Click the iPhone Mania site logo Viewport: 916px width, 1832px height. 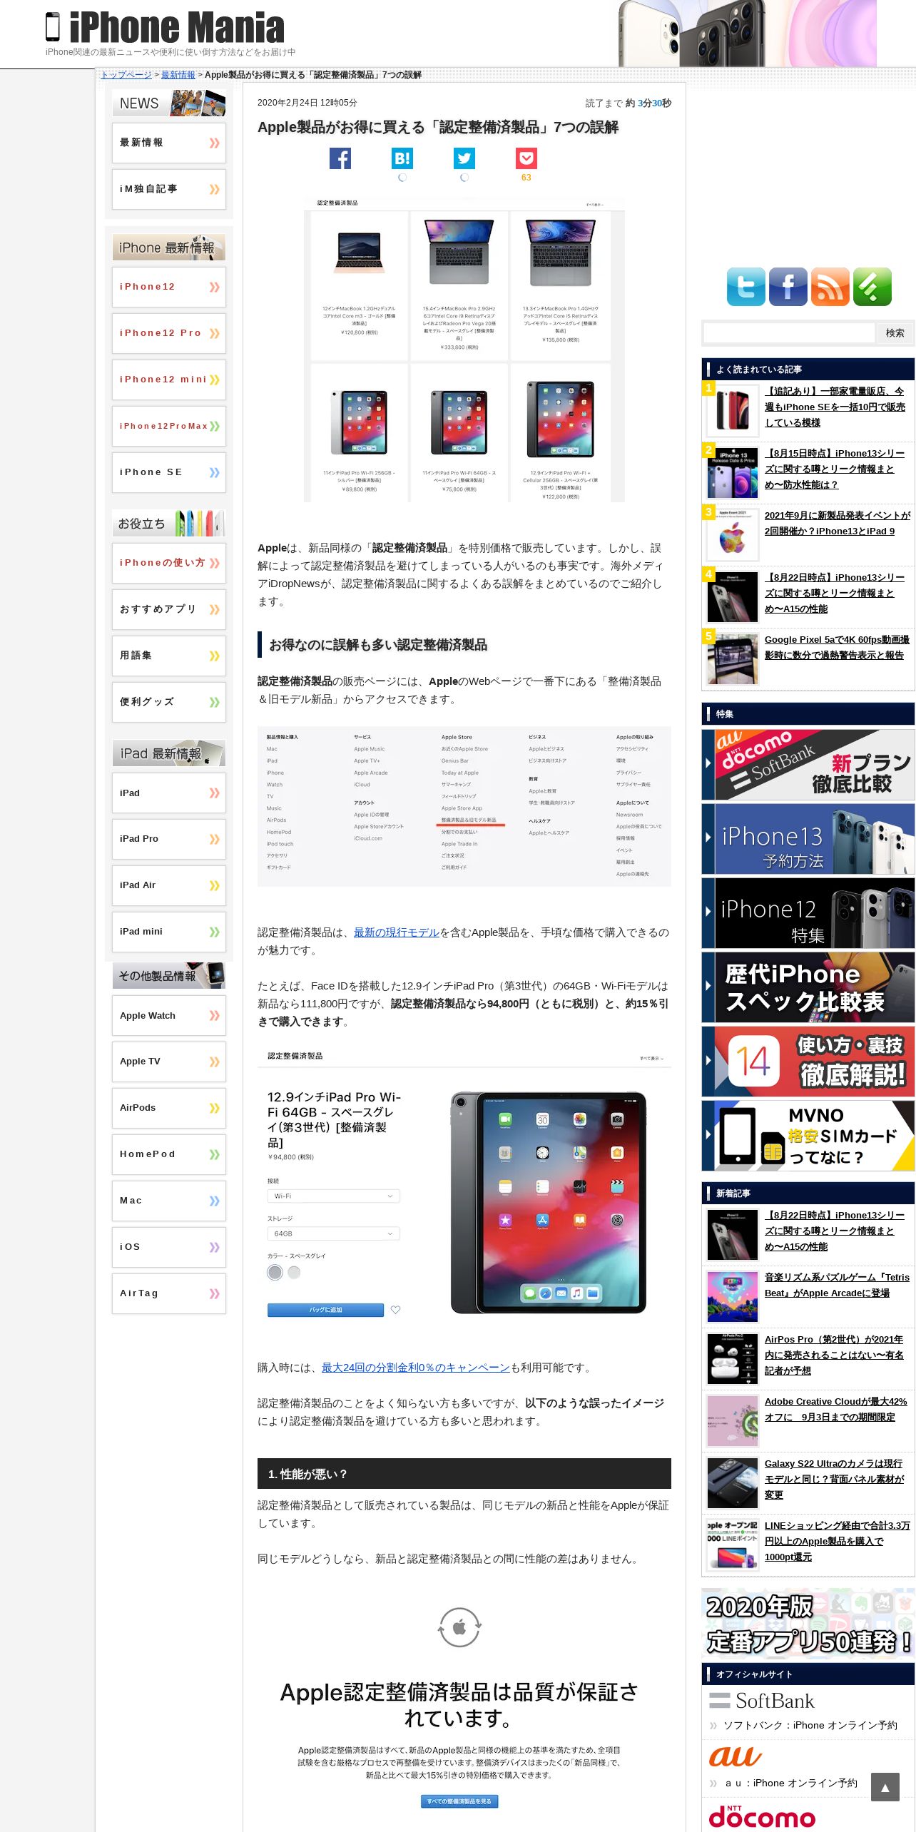(x=165, y=27)
